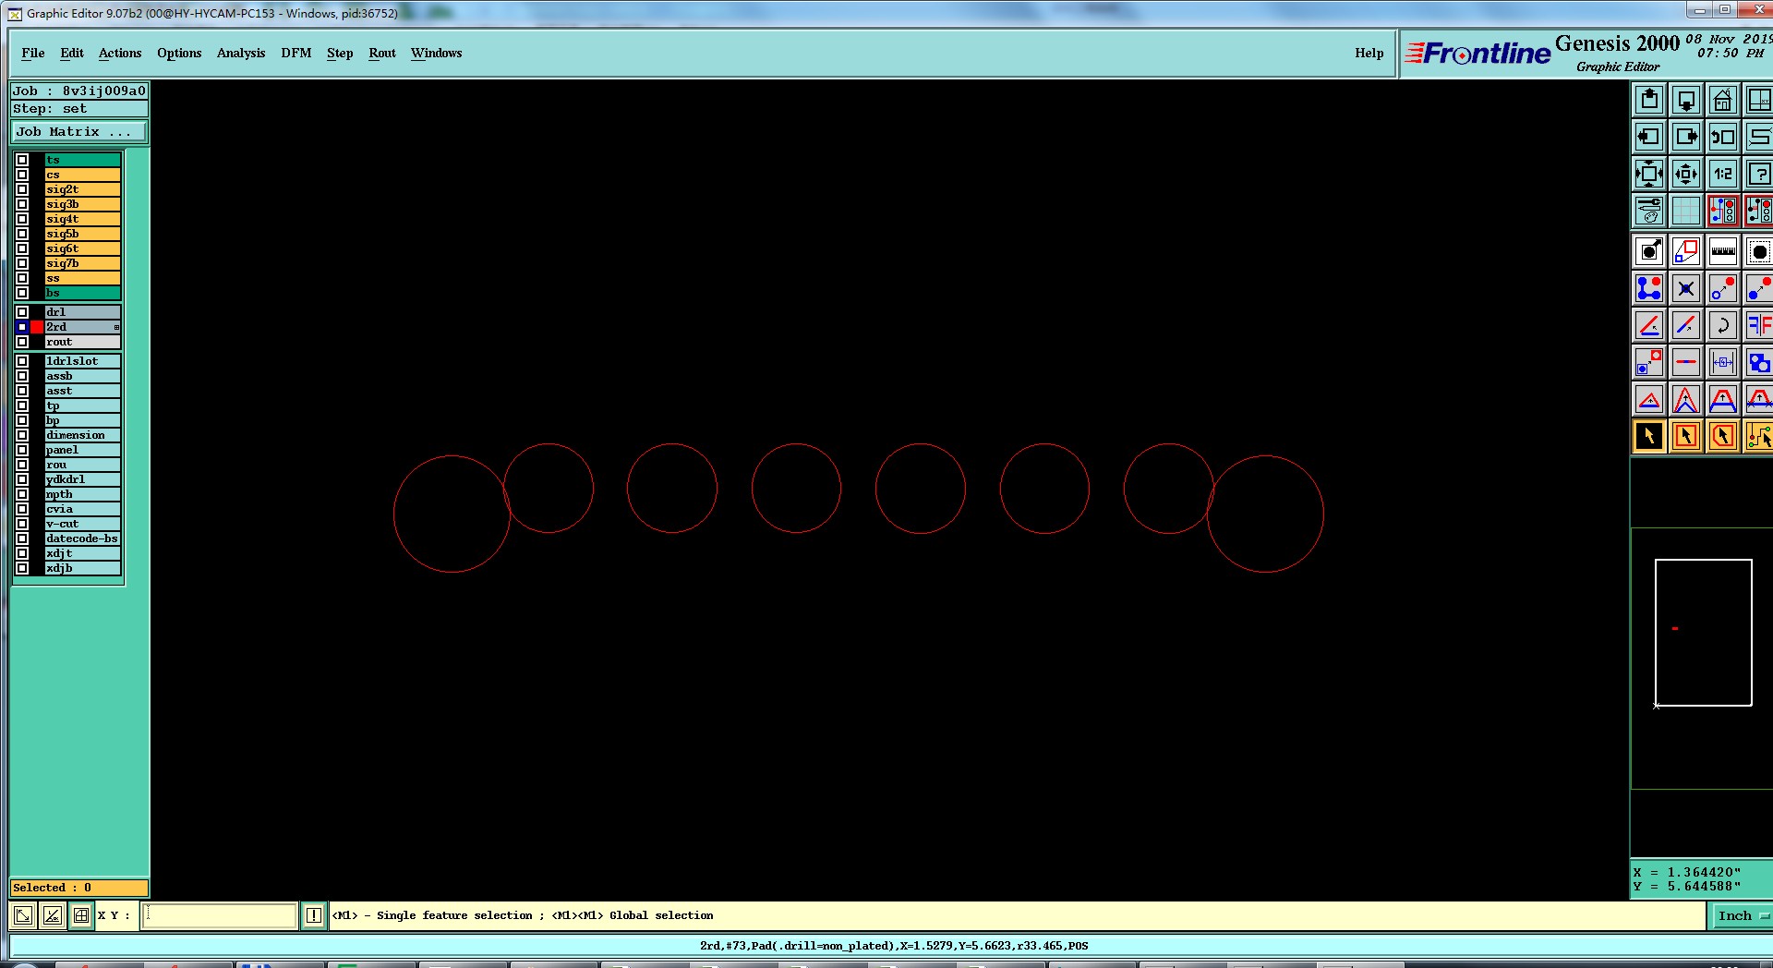Click the angle snap icon near X Y
The image size is (1773, 968).
pyautogui.click(x=53, y=915)
